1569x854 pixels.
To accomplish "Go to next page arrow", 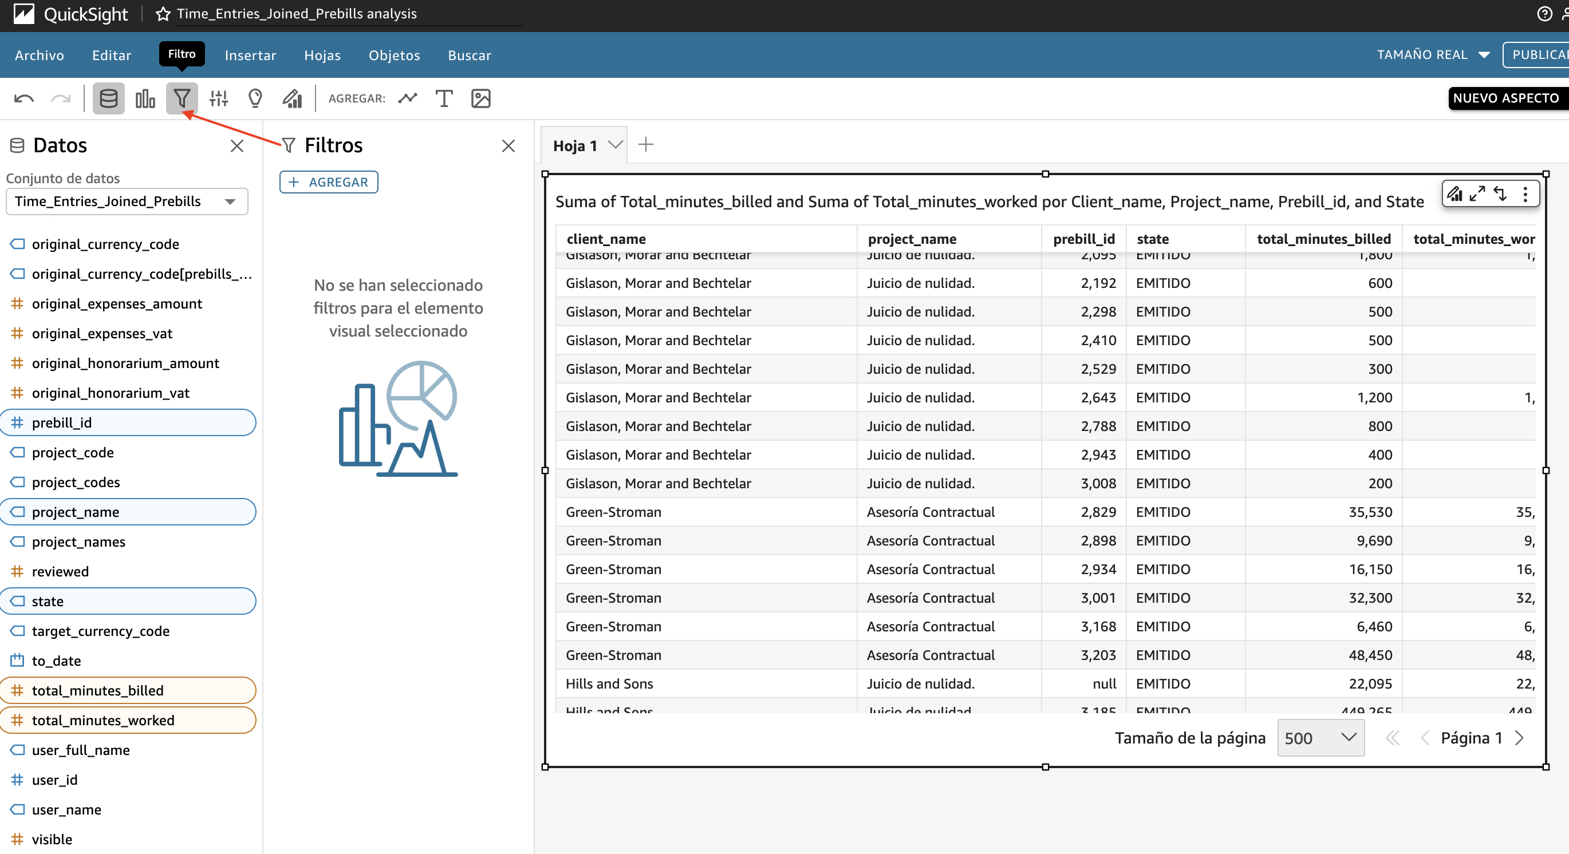I will (1520, 738).
